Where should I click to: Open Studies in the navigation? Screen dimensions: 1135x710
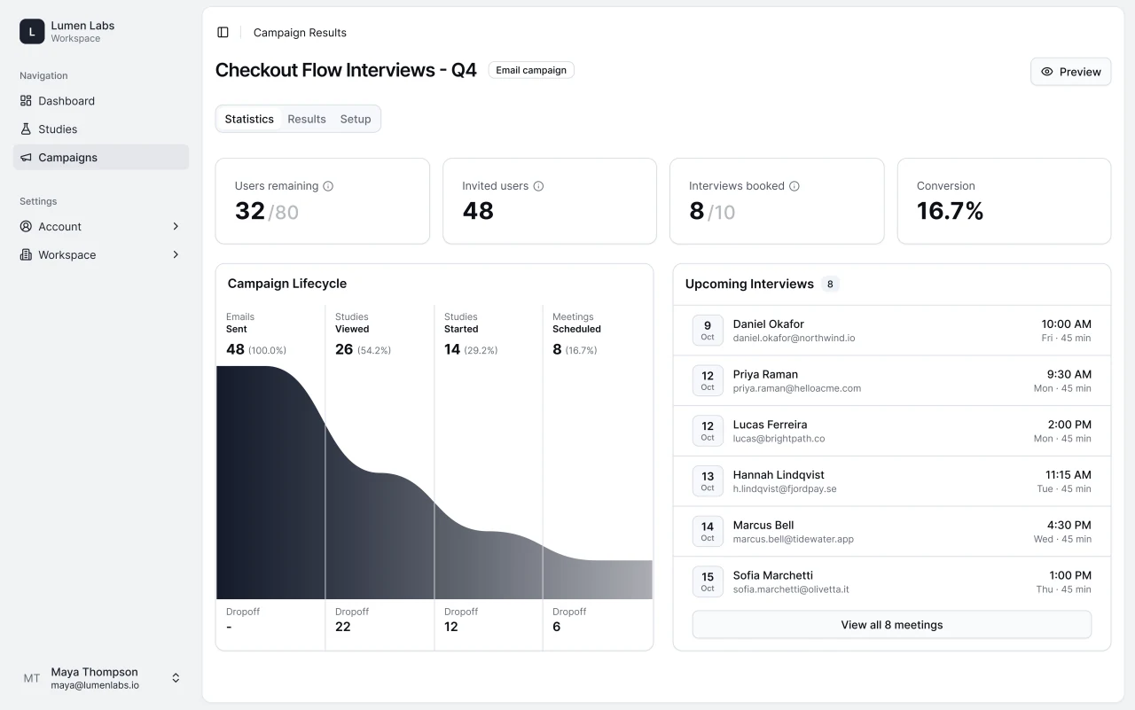click(x=101, y=129)
